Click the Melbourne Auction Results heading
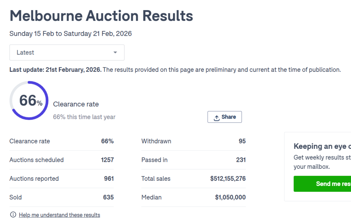This screenshot has width=351, height=224. pyautogui.click(x=101, y=16)
